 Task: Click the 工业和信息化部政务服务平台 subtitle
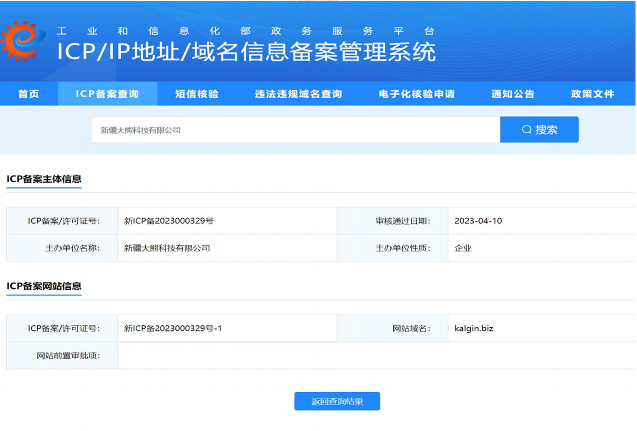[x=245, y=31]
